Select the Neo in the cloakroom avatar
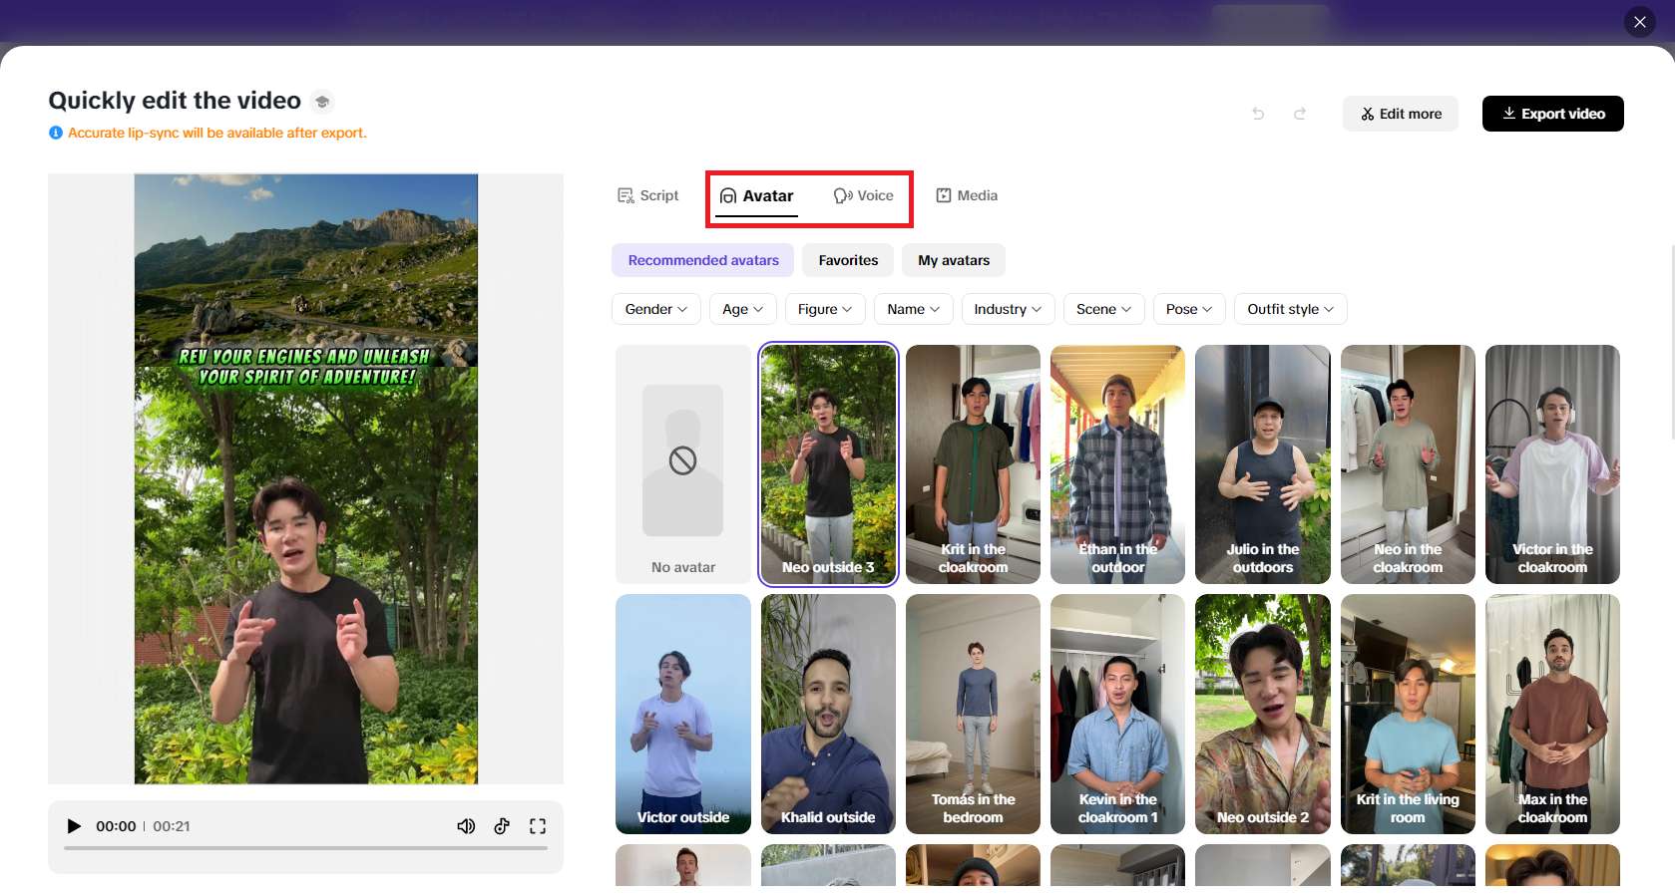The height and width of the screenshot is (895, 1675). (1408, 464)
